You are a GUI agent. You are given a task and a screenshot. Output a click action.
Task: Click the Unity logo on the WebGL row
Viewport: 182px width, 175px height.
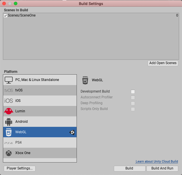(72, 132)
